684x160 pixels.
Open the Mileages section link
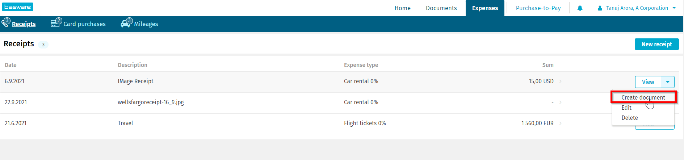click(146, 24)
